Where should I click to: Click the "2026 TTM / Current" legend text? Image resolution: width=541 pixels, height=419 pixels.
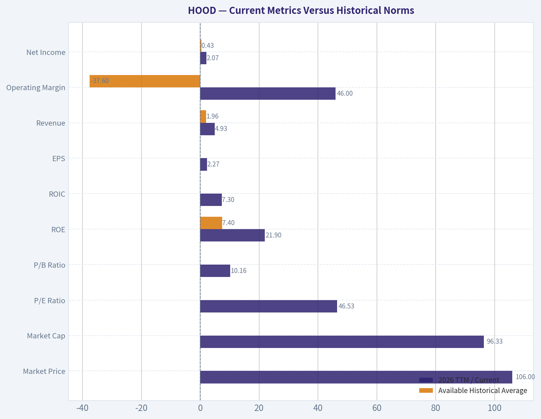(x=469, y=380)
